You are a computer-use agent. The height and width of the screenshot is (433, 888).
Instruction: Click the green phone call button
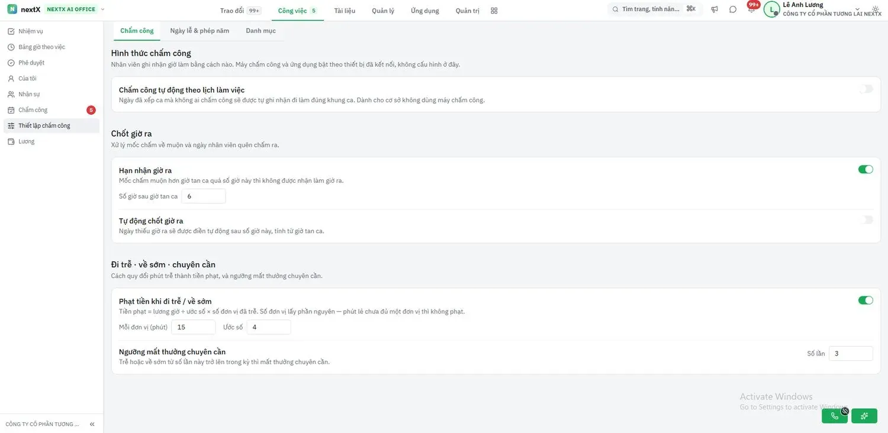point(835,416)
